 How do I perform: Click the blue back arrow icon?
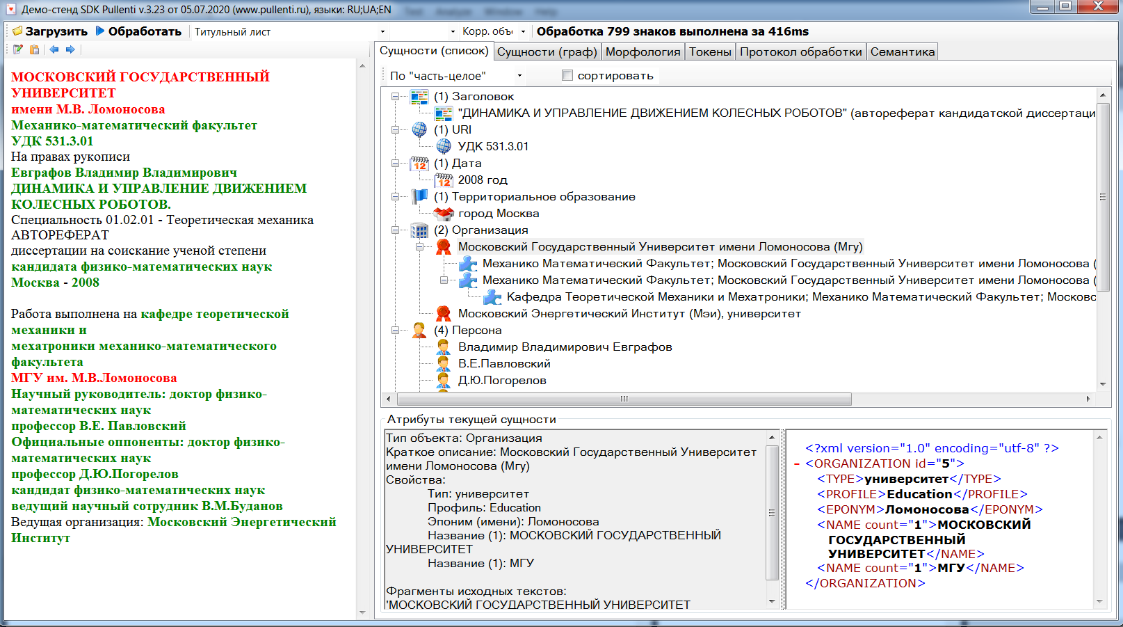coord(54,49)
